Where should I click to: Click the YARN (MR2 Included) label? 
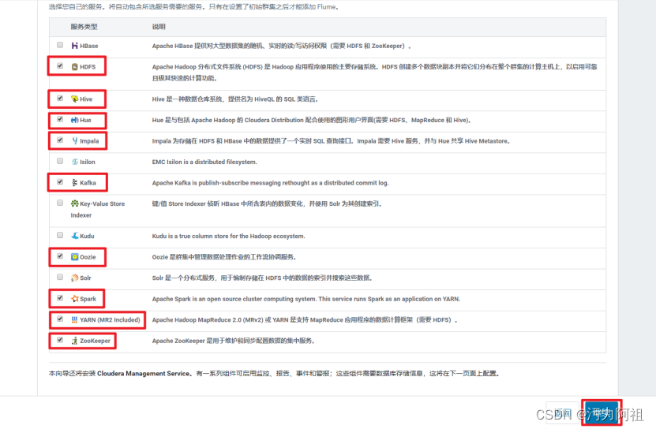coord(110,320)
